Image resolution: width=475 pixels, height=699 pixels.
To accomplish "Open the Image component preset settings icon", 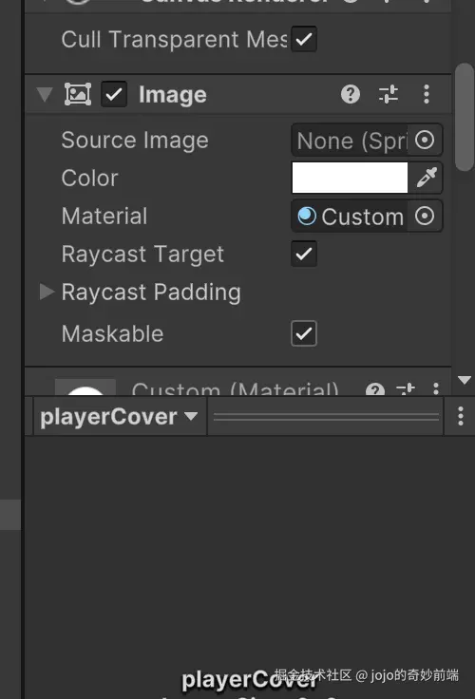I will coord(388,94).
